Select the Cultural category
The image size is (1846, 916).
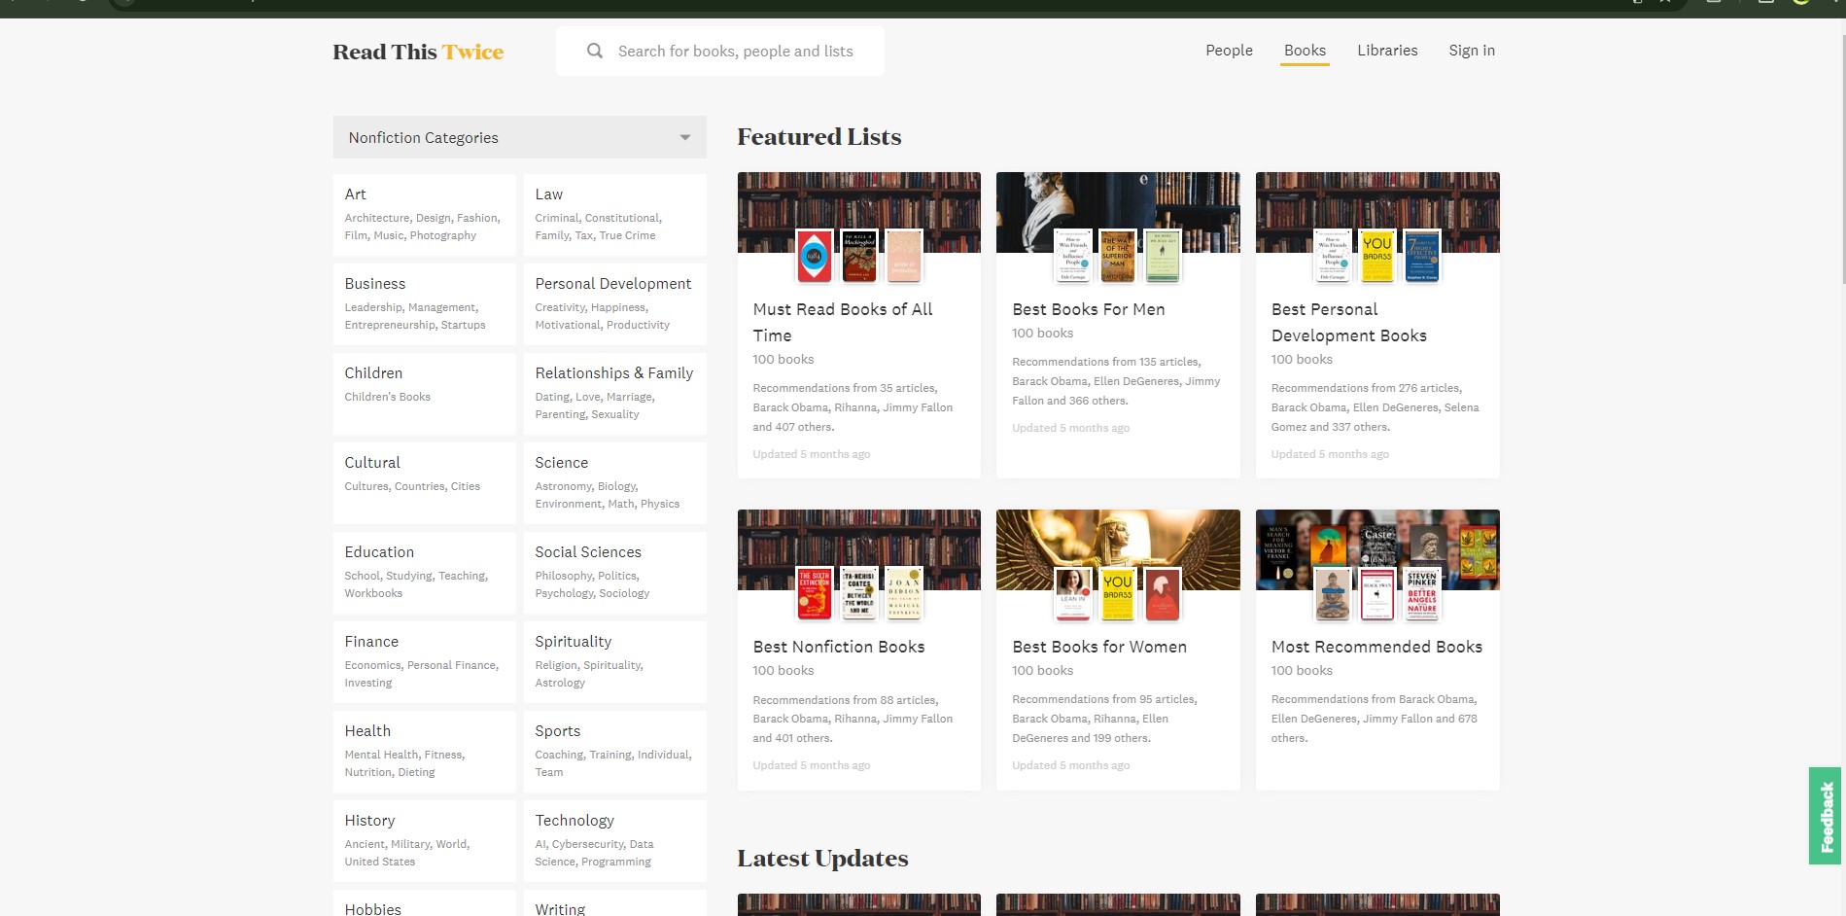pyautogui.click(x=424, y=483)
